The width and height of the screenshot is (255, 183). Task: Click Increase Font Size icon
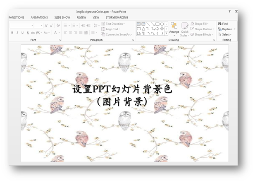tap(46, 26)
